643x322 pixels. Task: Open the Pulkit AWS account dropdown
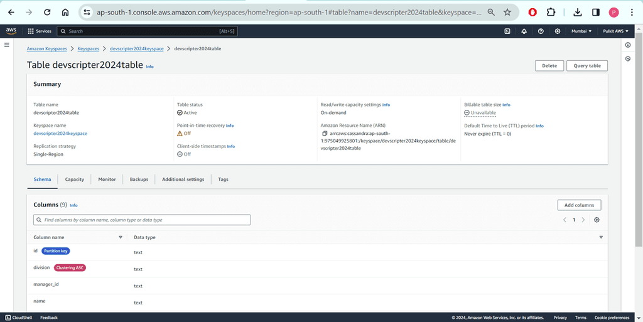coord(615,31)
